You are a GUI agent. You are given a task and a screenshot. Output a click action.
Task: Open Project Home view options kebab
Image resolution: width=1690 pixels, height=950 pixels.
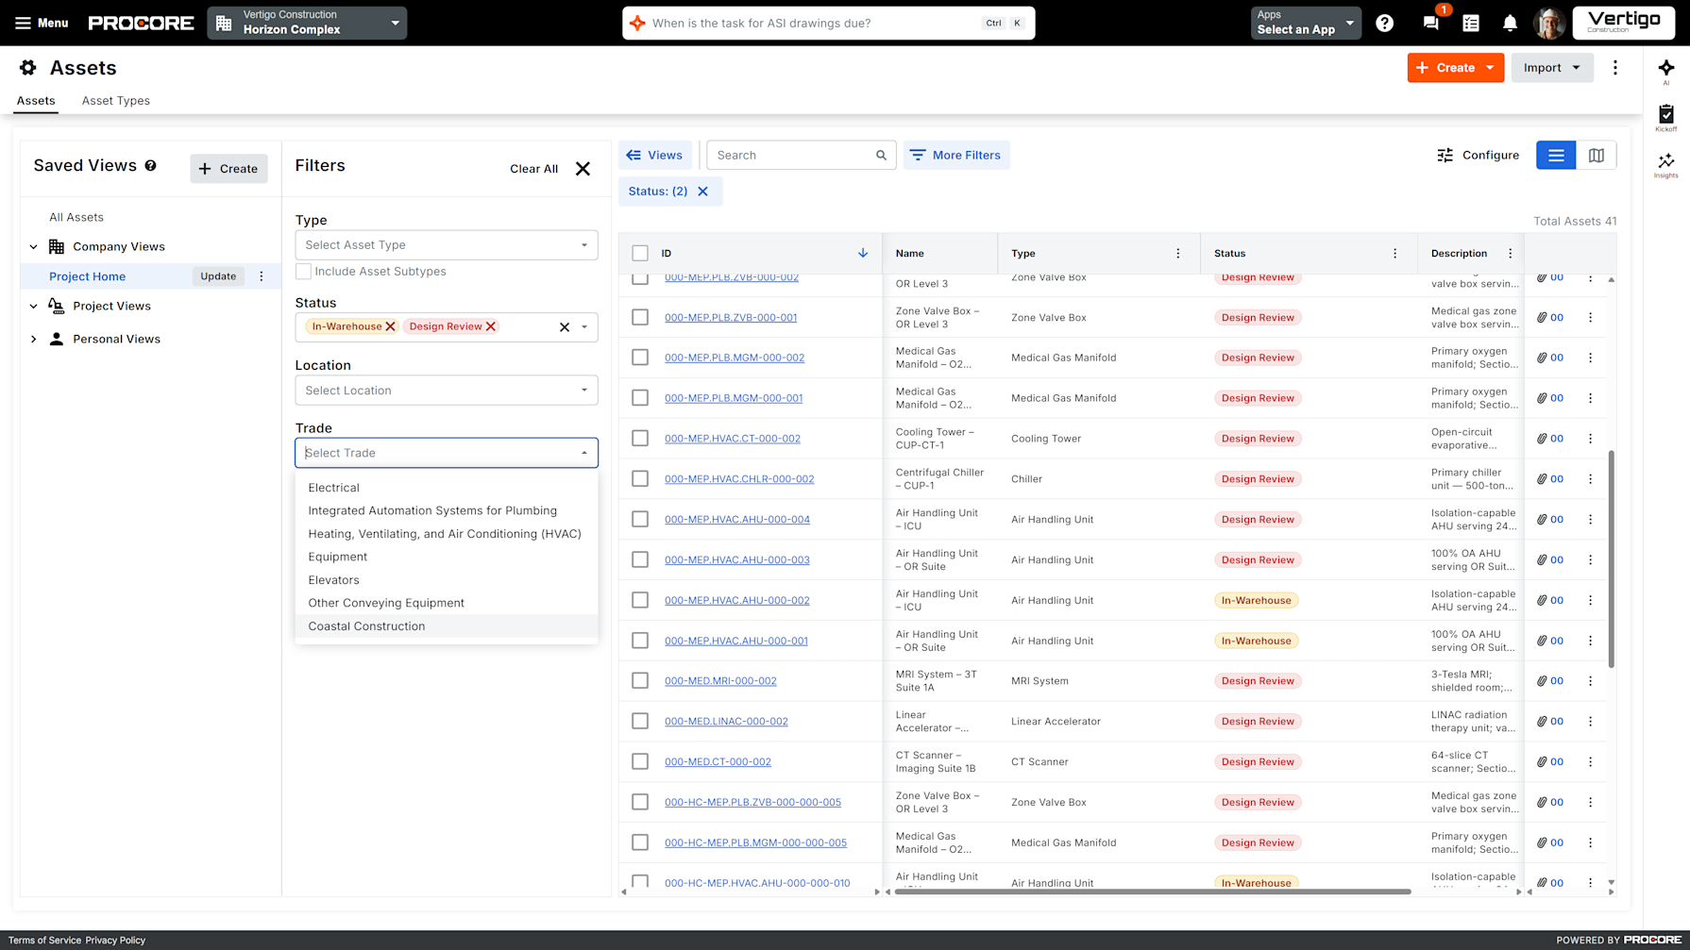pos(262,276)
